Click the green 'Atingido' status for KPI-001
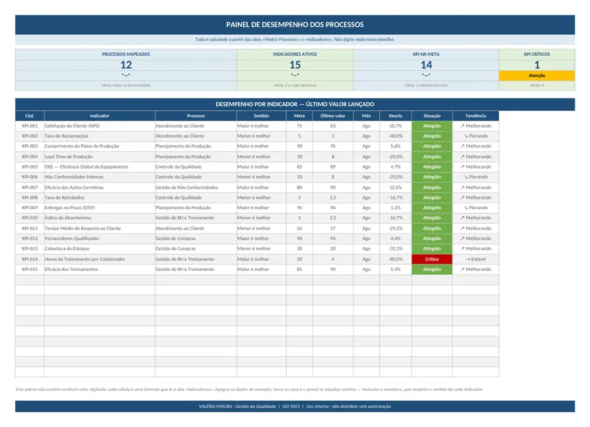The height and width of the screenshot is (427, 590). [x=432, y=126]
